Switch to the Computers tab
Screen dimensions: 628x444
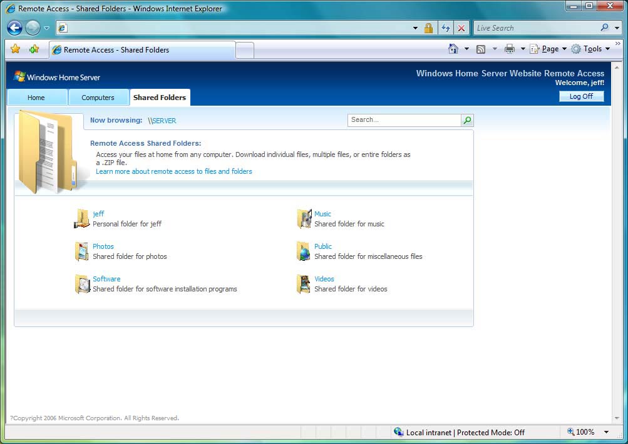pyautogui.click(x=98, y=98)
